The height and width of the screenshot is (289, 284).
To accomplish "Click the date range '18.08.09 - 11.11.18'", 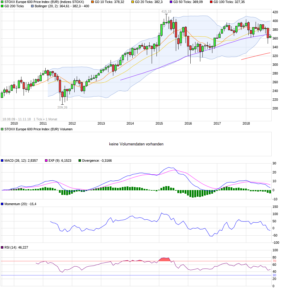I will [17, 119].
